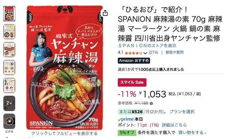
Task: Play the product video thumbnail
Action: pyautogui.click(x=9, y=121)
